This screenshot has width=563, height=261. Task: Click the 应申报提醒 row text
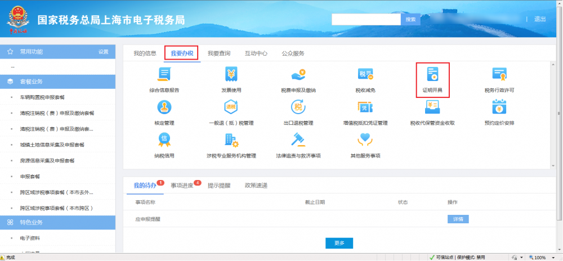[x=148, y=219]
